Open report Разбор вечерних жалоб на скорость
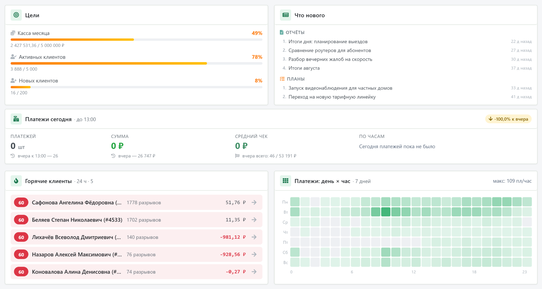This screenshot has height=289, width=542. click(330, 59)
